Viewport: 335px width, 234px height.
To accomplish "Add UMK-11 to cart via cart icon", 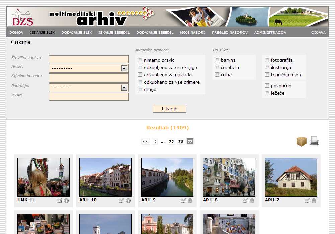I will point(60,201).
